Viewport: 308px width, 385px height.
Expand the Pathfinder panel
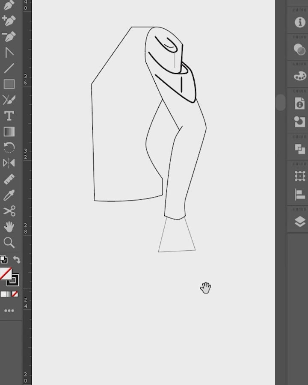[x=300, y=149]
